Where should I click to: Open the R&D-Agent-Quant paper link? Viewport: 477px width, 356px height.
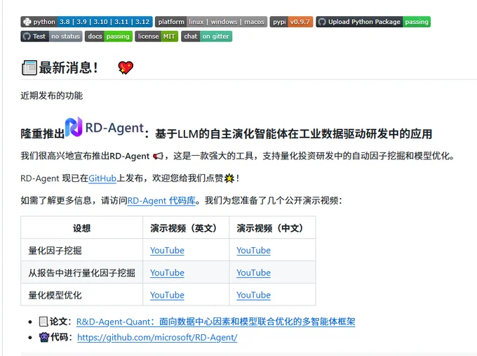pos(215,322)
